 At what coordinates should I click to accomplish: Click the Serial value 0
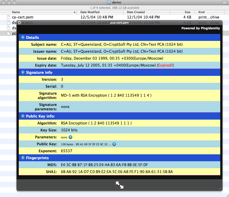coord(62,86)
